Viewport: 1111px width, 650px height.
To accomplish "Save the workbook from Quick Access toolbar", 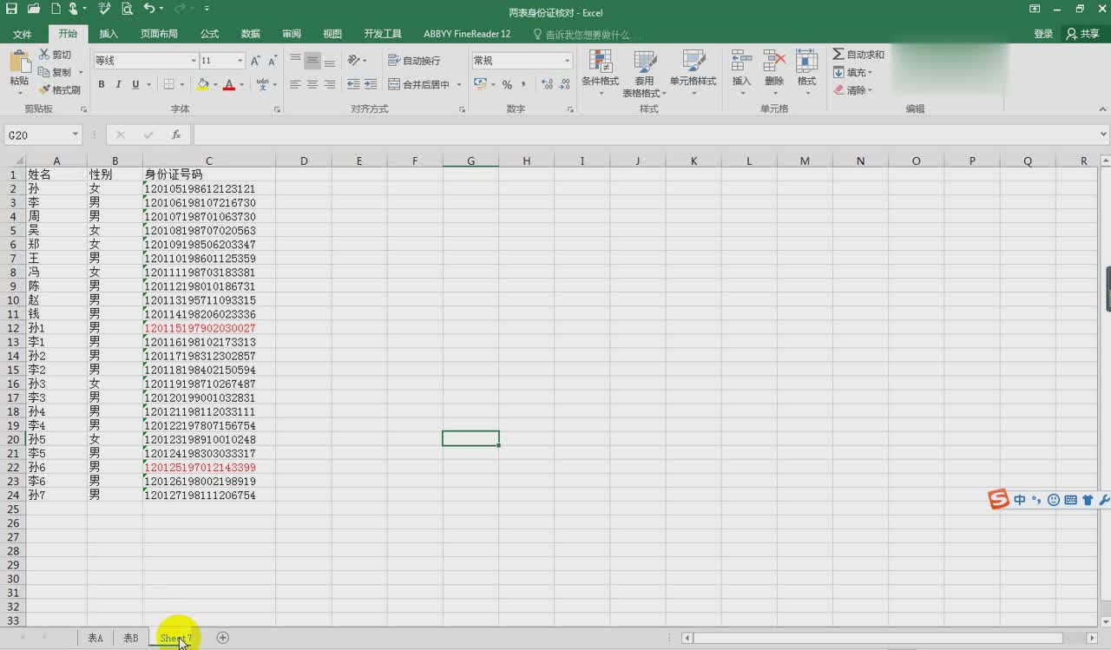I will [12, 9].
